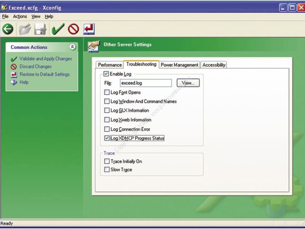Click Validate and Apply Changes link
This screenshot has width=305, height=229.
[46, 59]
